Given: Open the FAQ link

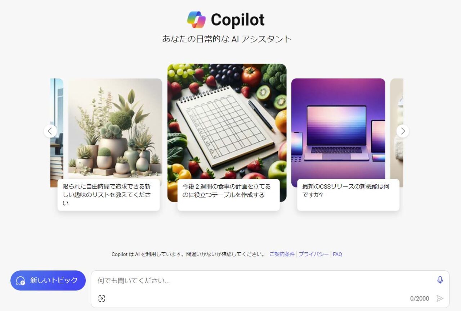Looking at the screenshot, I should [x=337, y=254].
